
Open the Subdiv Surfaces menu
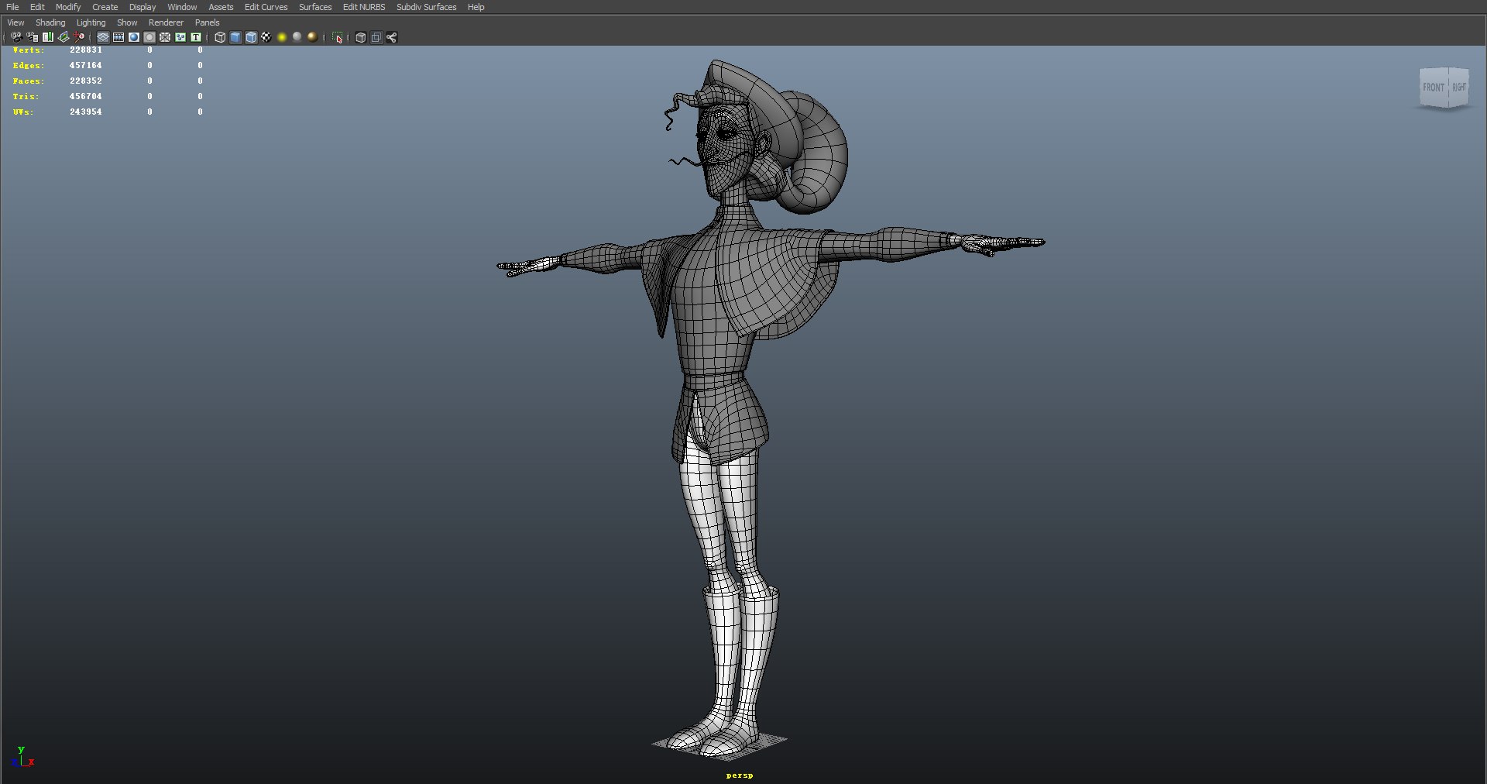[x=427, y=7]
